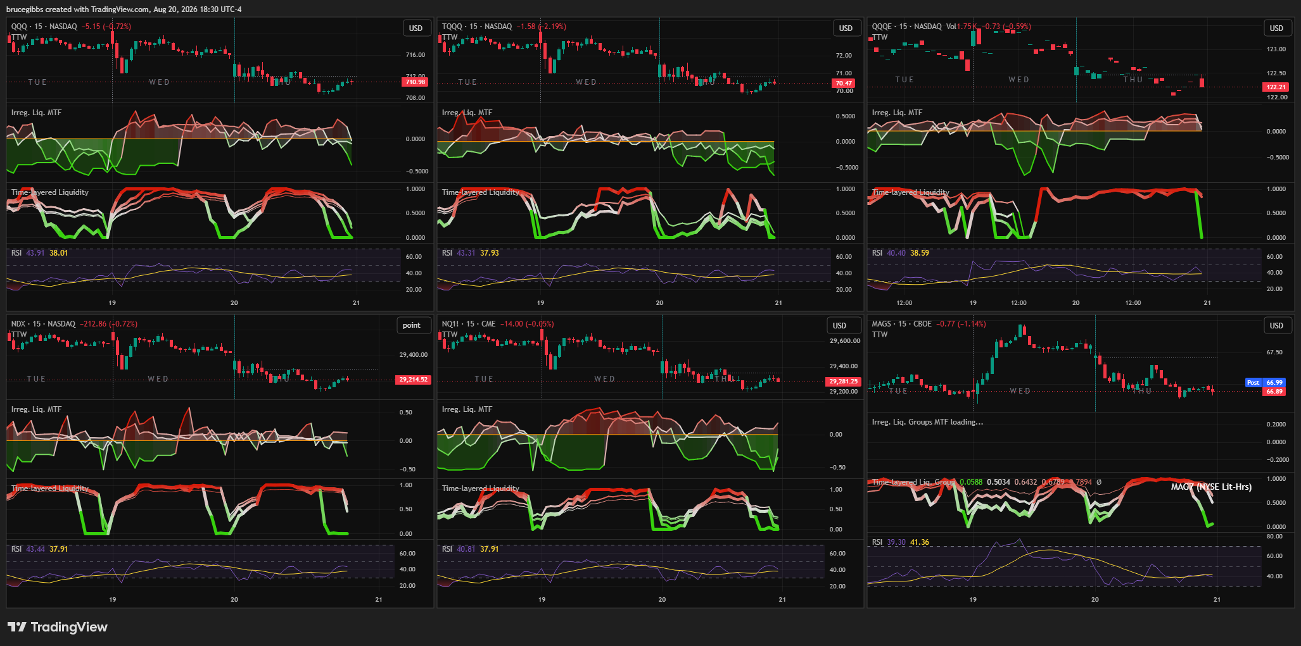The image size is (1301, 646).
Task: Click the RSI value 43.44 in the NDX chart
Action: [x=35, y=549]
